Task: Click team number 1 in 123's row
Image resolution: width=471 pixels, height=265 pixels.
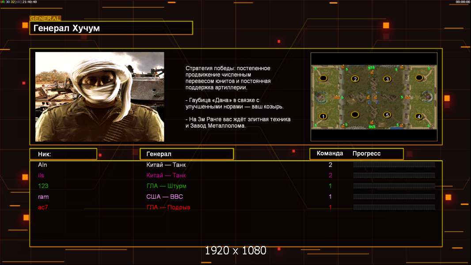Action: (330, 186)
